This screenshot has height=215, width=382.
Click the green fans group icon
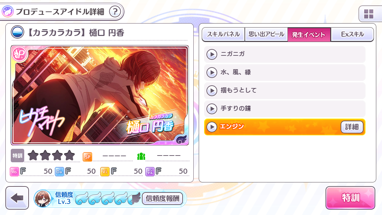click(x=141, y=156)
